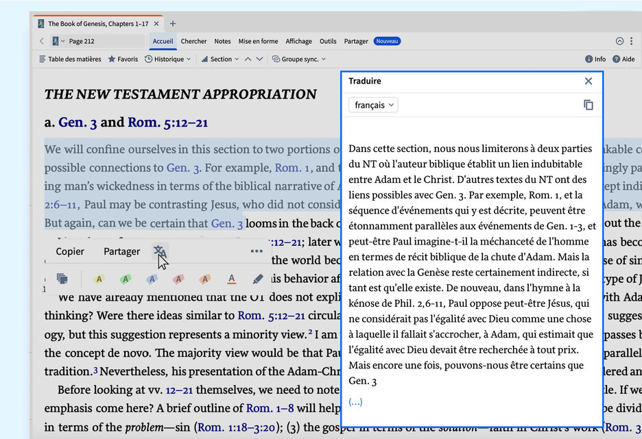Screen dimensions: 642x439
Task: Switch to the Accueil tab
Action: [x=163, y=41]
